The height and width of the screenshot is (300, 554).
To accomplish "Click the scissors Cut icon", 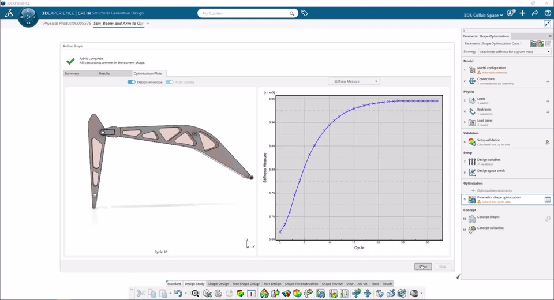I will click(x=141, y=293).
